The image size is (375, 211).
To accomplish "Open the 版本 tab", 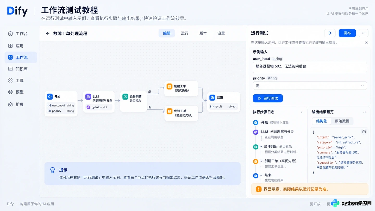I will [x=203, y=33].
